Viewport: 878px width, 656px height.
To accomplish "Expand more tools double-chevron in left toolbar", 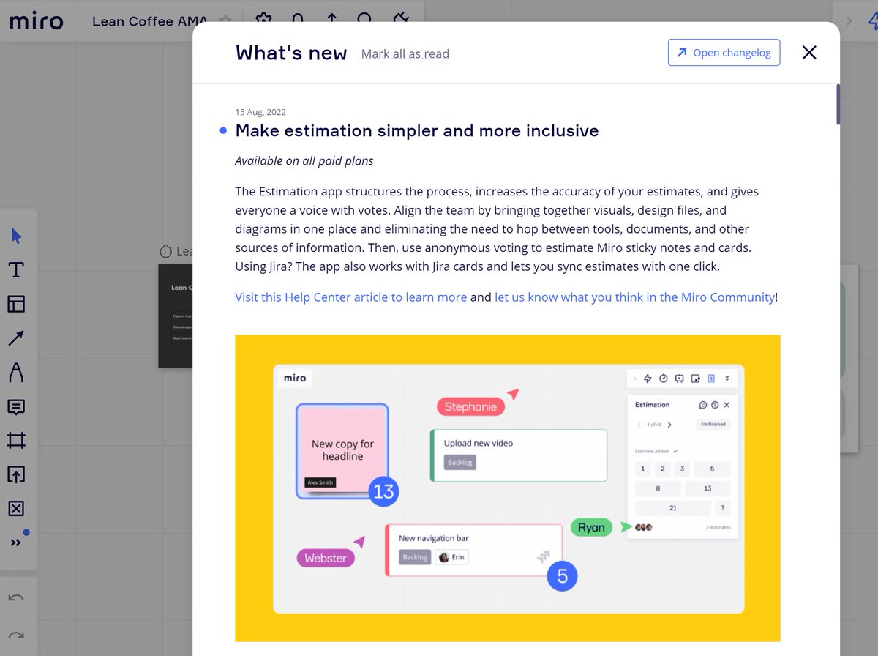I will [16, 543].
